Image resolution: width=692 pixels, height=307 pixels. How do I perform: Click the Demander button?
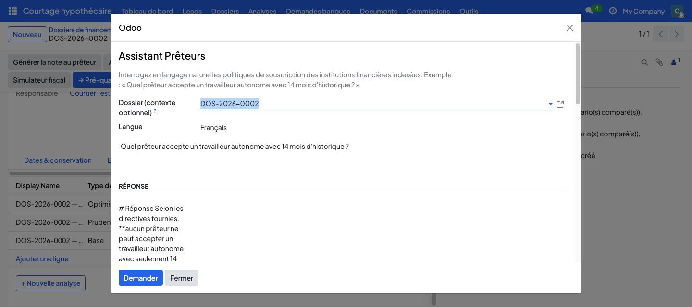(141, 278)
